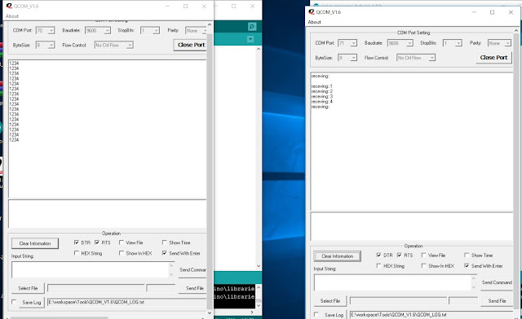Open About menu in right QCOM window
This screenshot has width=522, height=319.
pos(314,22)
